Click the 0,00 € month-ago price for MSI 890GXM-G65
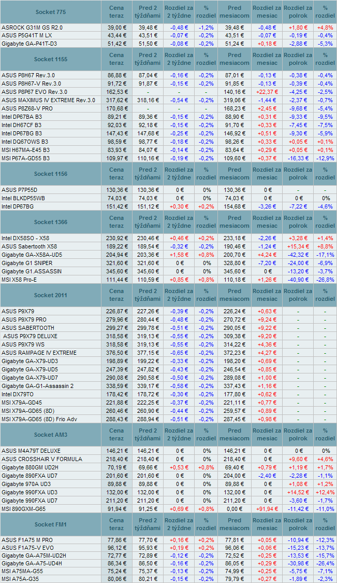The image size is (337, 583). point(235,508)
